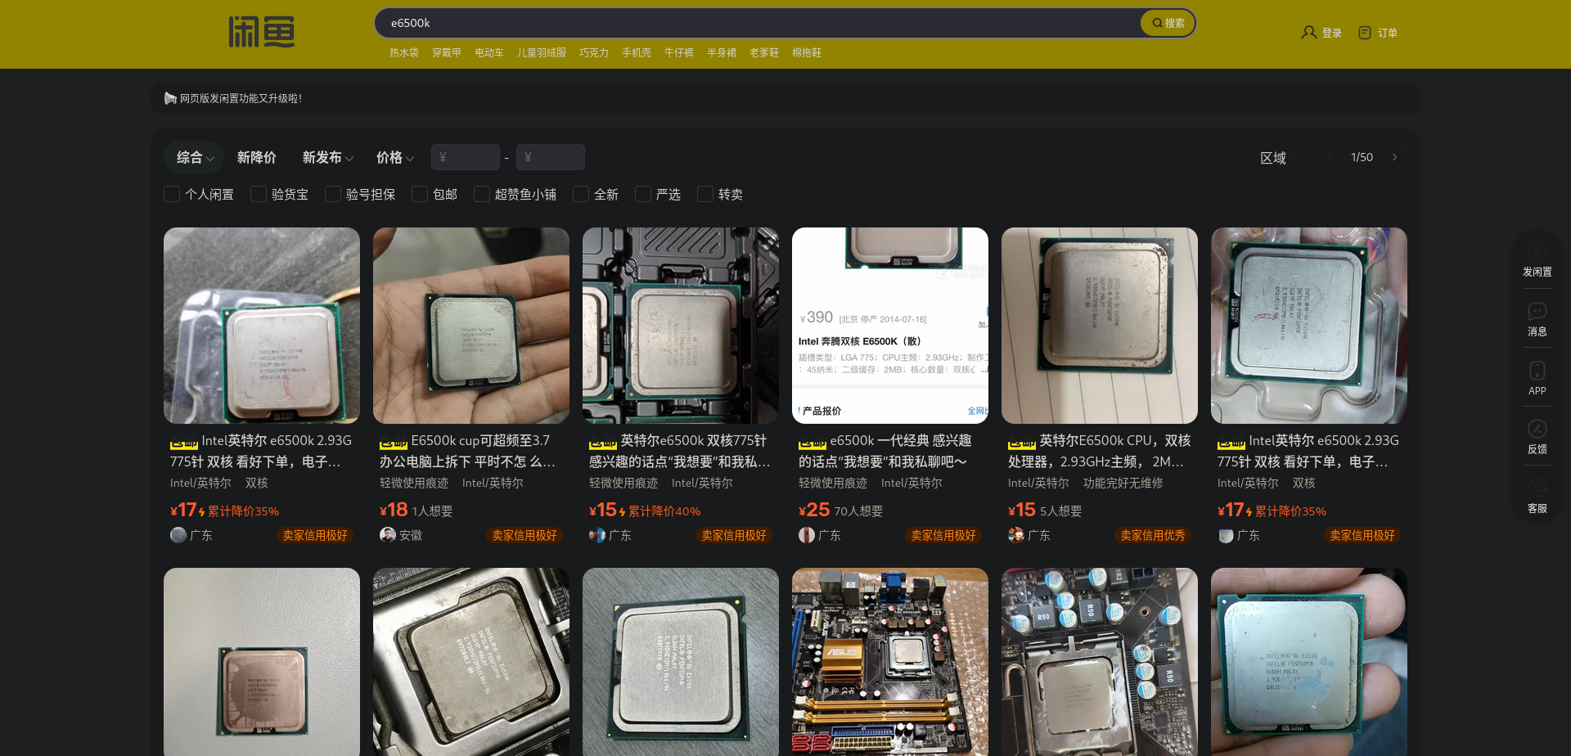Click the 登录 user icon
Viewport: 1571px width, 756px height.
point(1308,33)
